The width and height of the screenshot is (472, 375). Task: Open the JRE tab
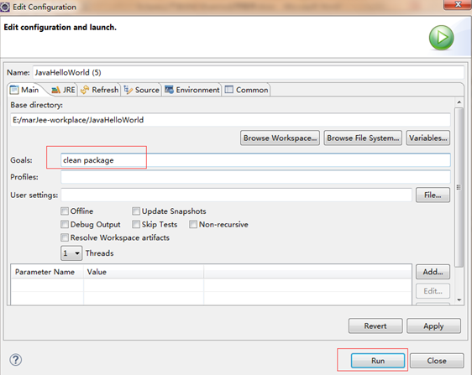pos(63,90)
